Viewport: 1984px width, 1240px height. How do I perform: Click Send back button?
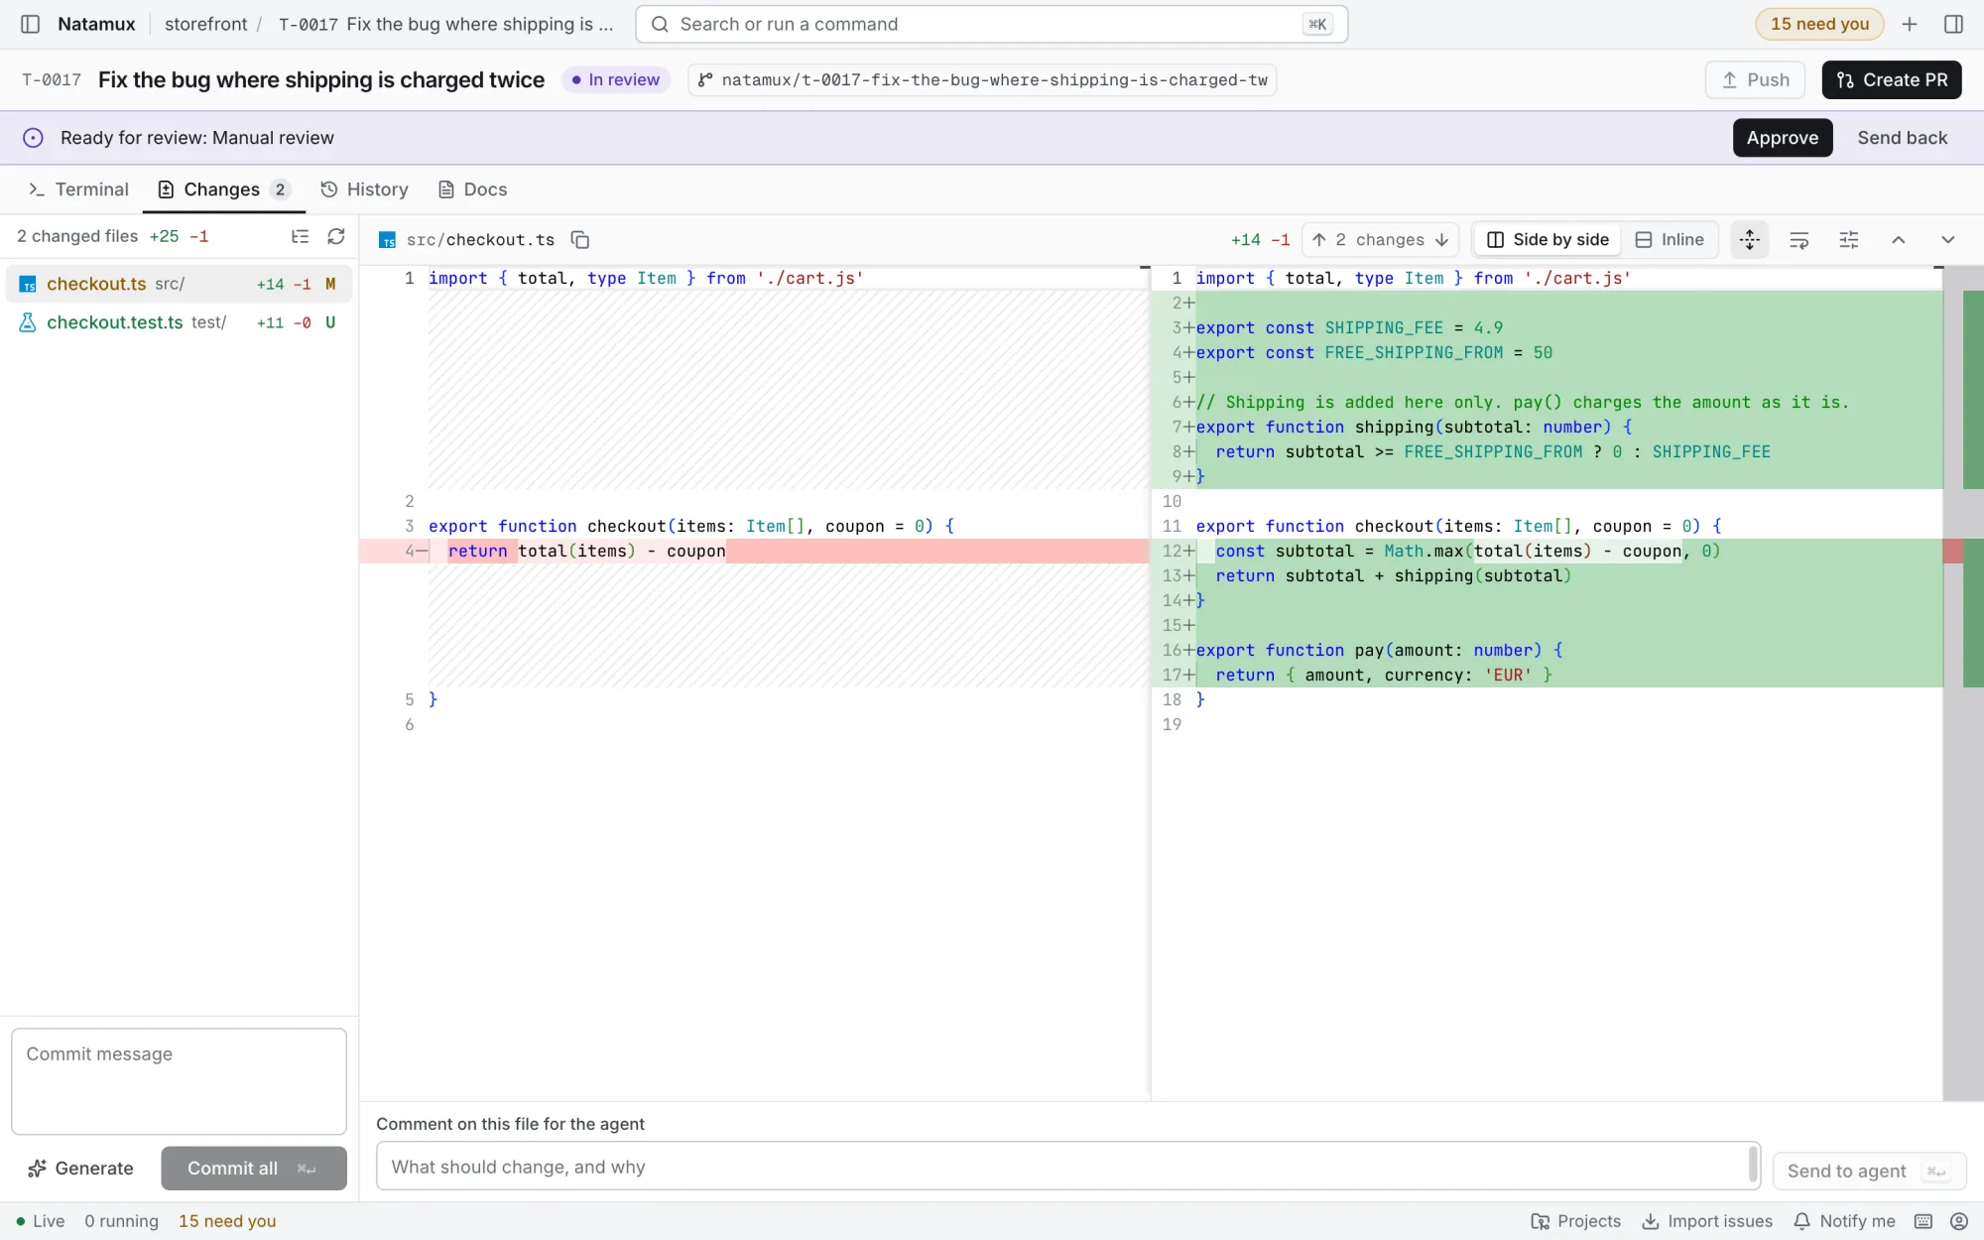click(1903, 138)
